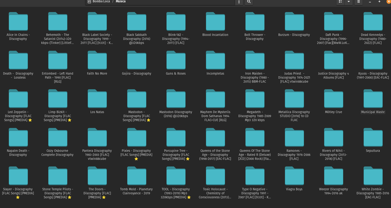391x208 pixels.
Task: Select the Justice Discography 4 Albums folder
Action: point(334,60)
